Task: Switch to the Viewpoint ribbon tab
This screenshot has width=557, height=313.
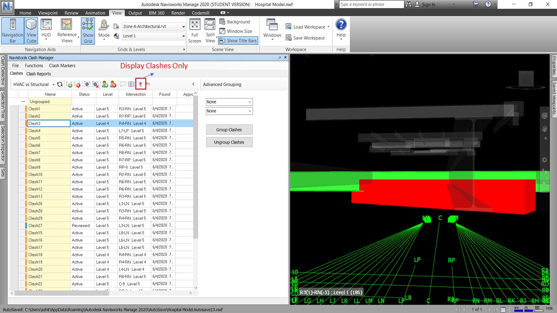Action: click(x=48, y=13)
